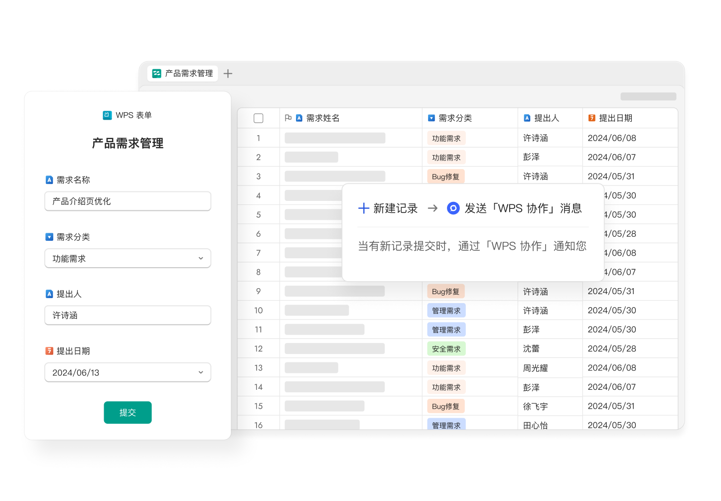This screenshot has height=501, width=721.
Task: Add a new sheet with plus icon
Action: pyautogui.click(x=228, y=74)
